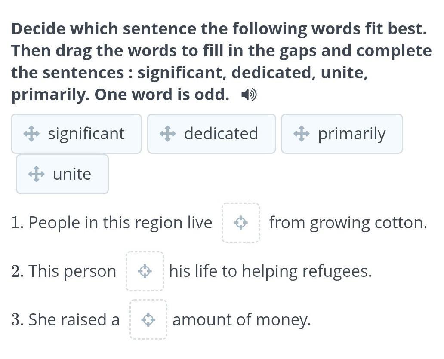Image resolution: width=444 pixels, height=359 pixels.
Task: Click the text "She raised a"
Action: [x=74, y=320]
